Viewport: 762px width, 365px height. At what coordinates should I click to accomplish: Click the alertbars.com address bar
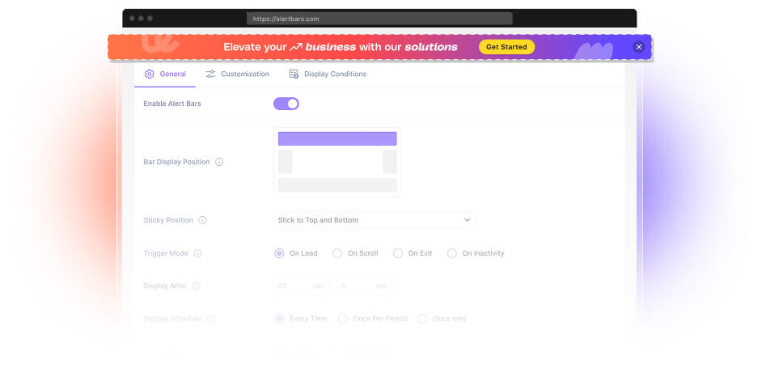[379, 19]
